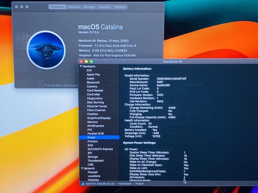Click the Cycle Count value 20
This screenshot has width=258, height=193.
(x=150, y=124)
